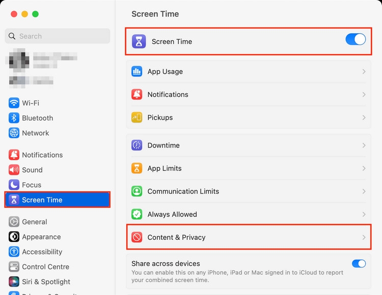Select Accessibility in the sidebar
The image size is (382, 295).
[58, 252]
